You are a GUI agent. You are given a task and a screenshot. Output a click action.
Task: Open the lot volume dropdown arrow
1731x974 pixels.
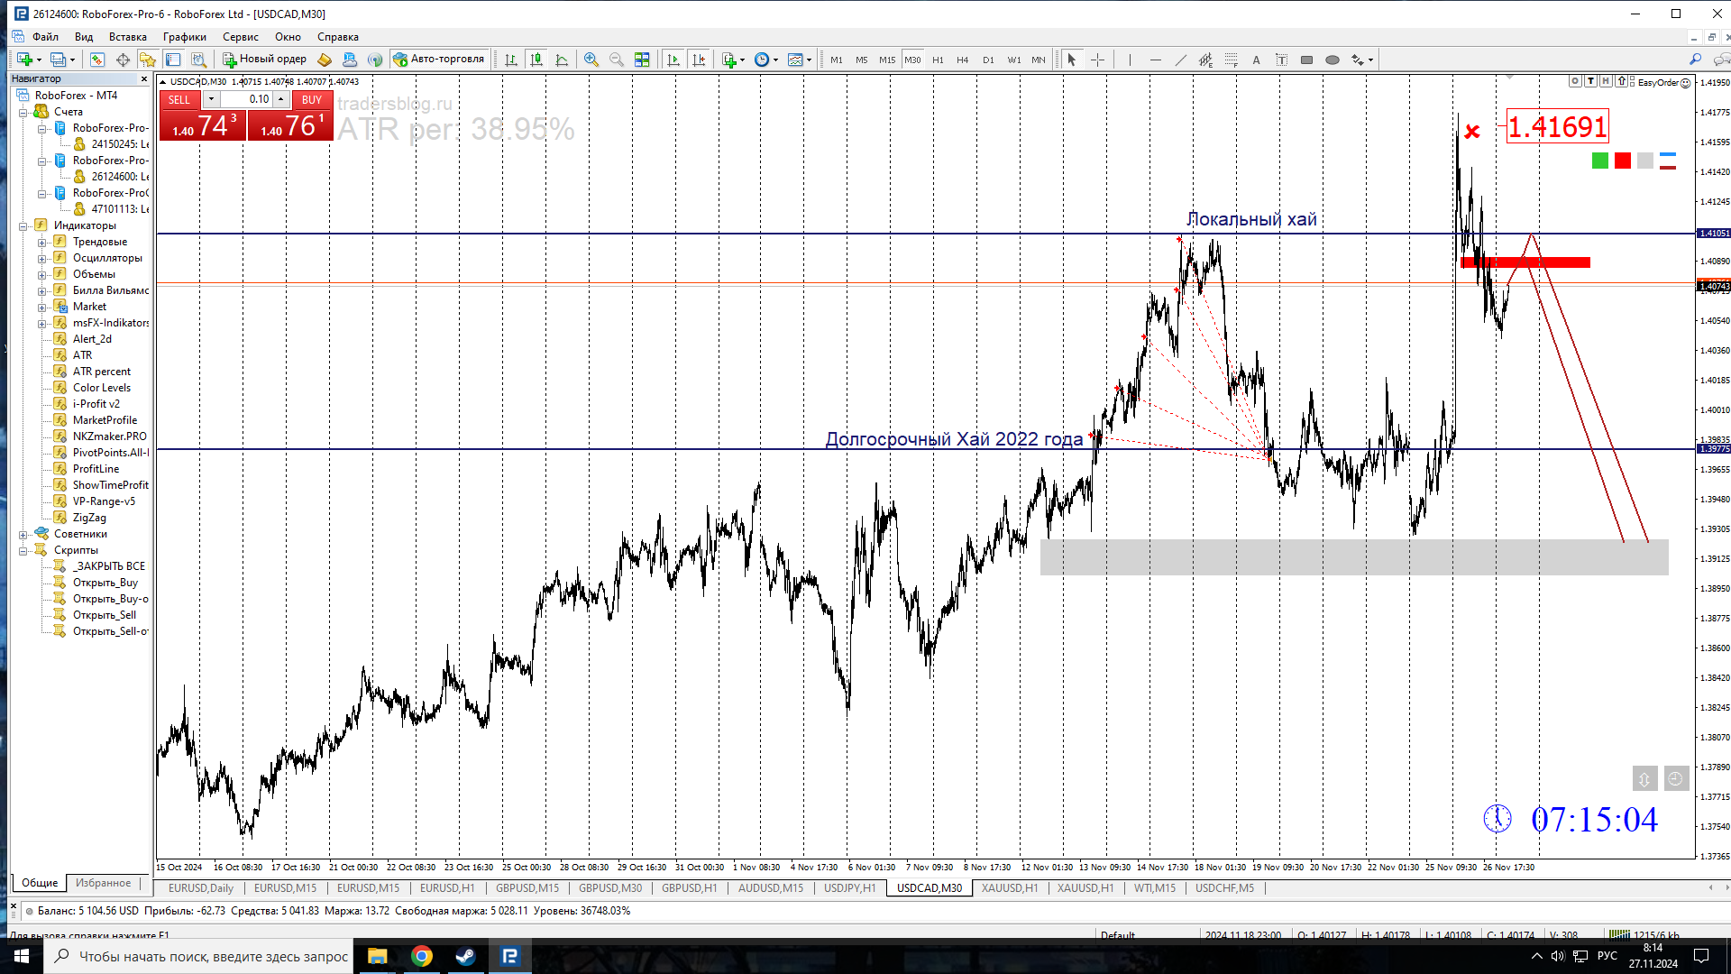pyautogui.click(x=211, y=99)
